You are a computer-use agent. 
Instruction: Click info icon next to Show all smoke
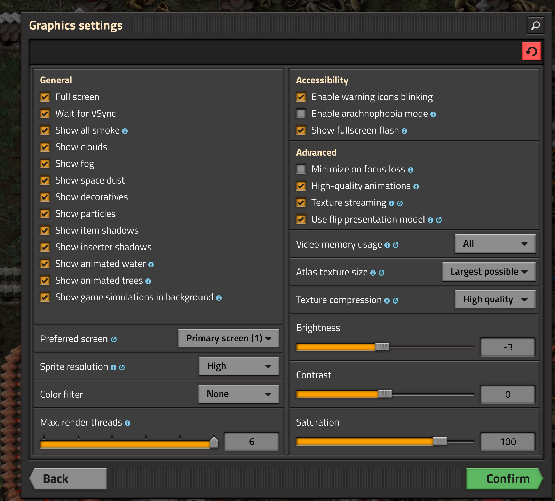125,131
